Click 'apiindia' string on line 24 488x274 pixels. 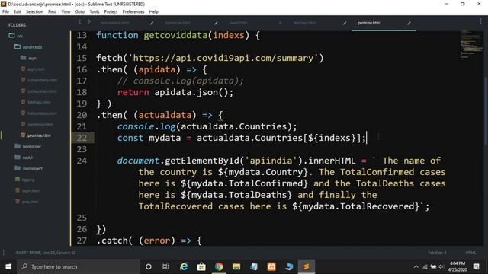(x=271, y=161)
